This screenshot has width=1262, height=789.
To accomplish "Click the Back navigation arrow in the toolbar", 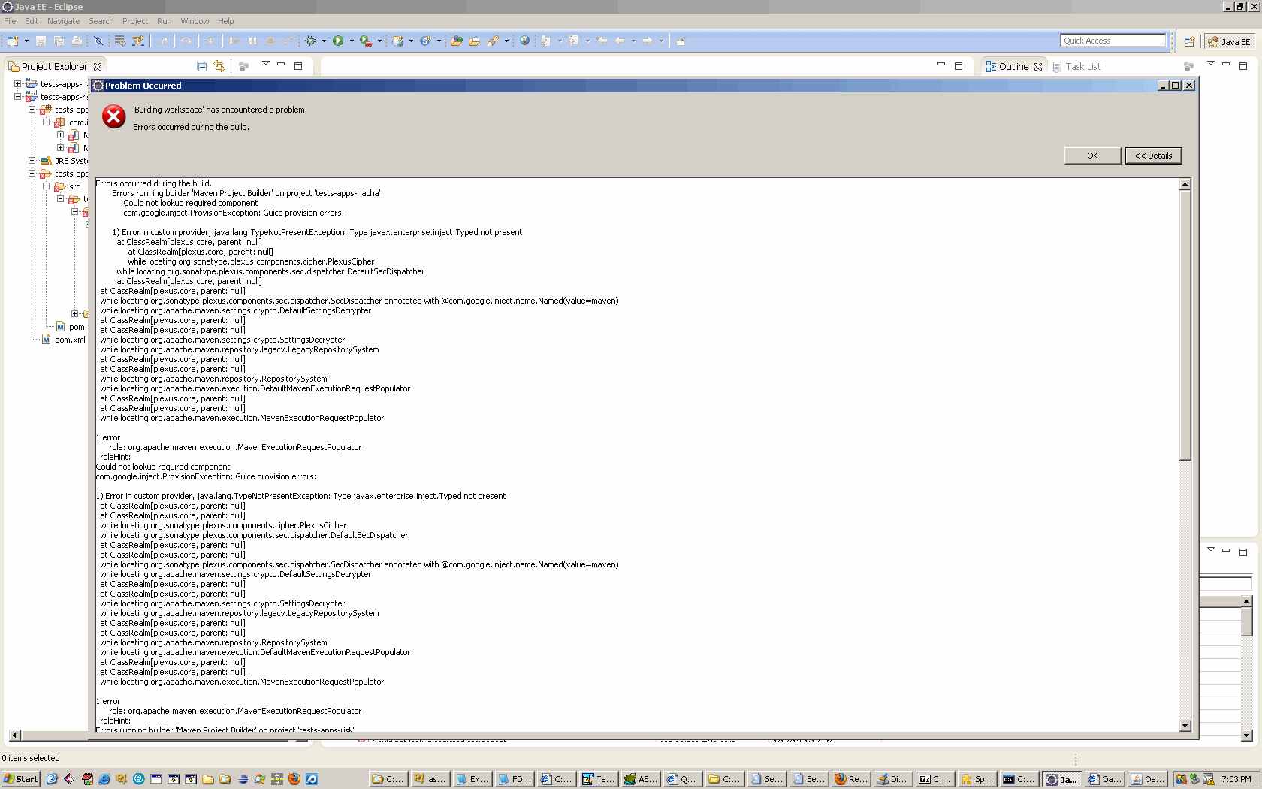I will [620, 41].
